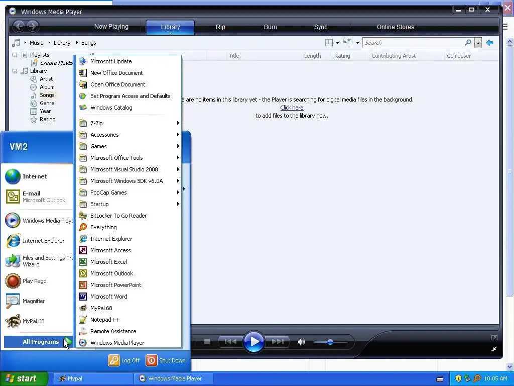Launch Internet Explorer from All Programs list
This screenshot has height=386, width=514.
click(128, 239)
